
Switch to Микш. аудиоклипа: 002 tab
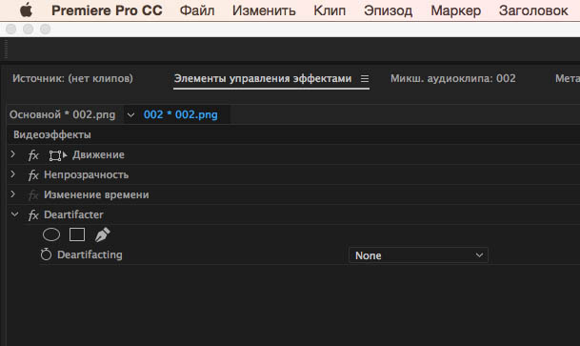tap(453, 78)
